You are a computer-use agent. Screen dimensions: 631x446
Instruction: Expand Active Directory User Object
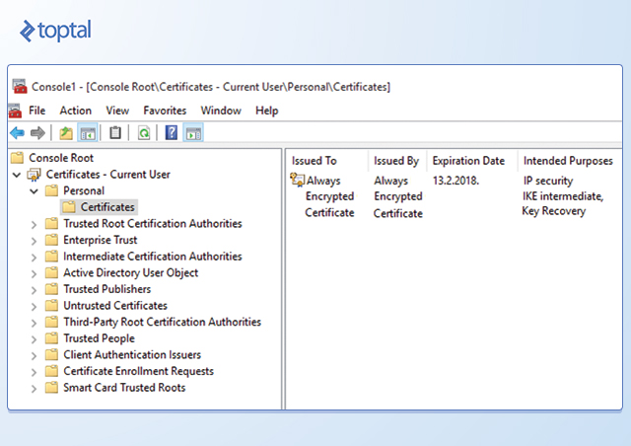[x=35, y=273]
